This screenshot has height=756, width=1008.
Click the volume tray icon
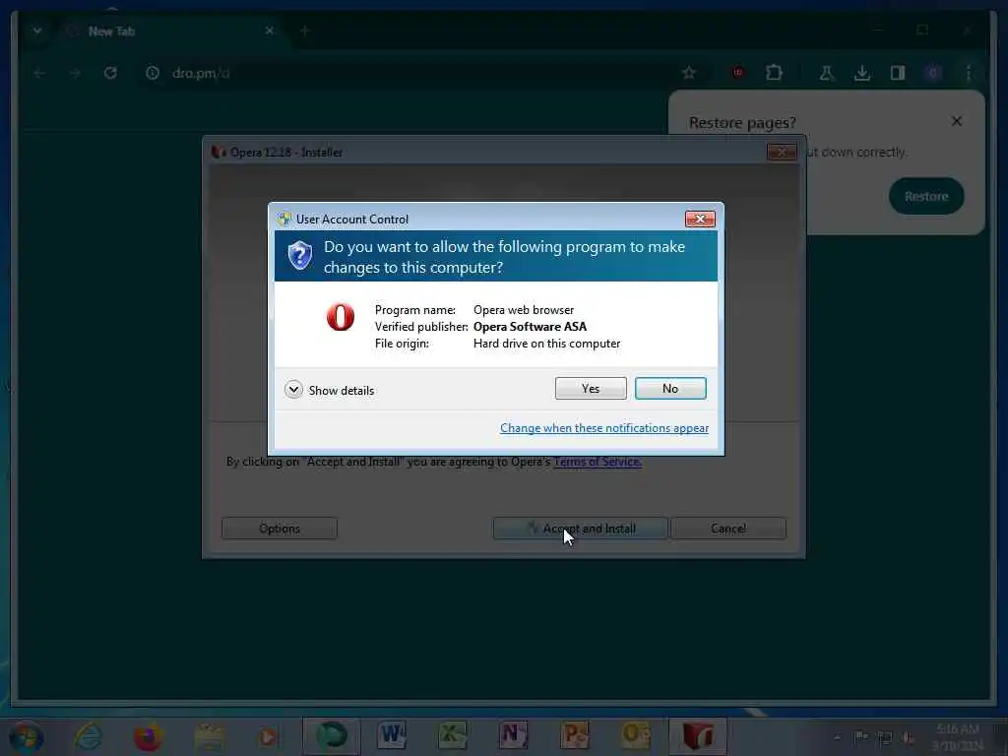[909, 737]
